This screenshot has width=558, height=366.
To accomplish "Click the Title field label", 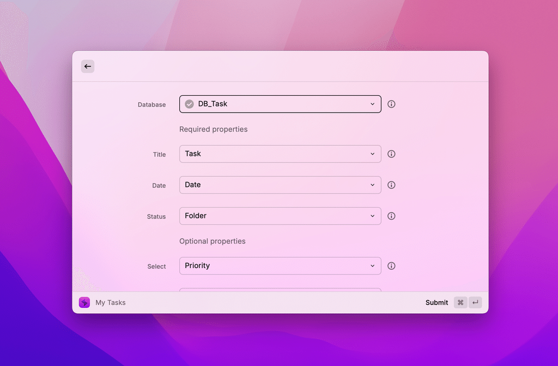I will click(160, 154).
